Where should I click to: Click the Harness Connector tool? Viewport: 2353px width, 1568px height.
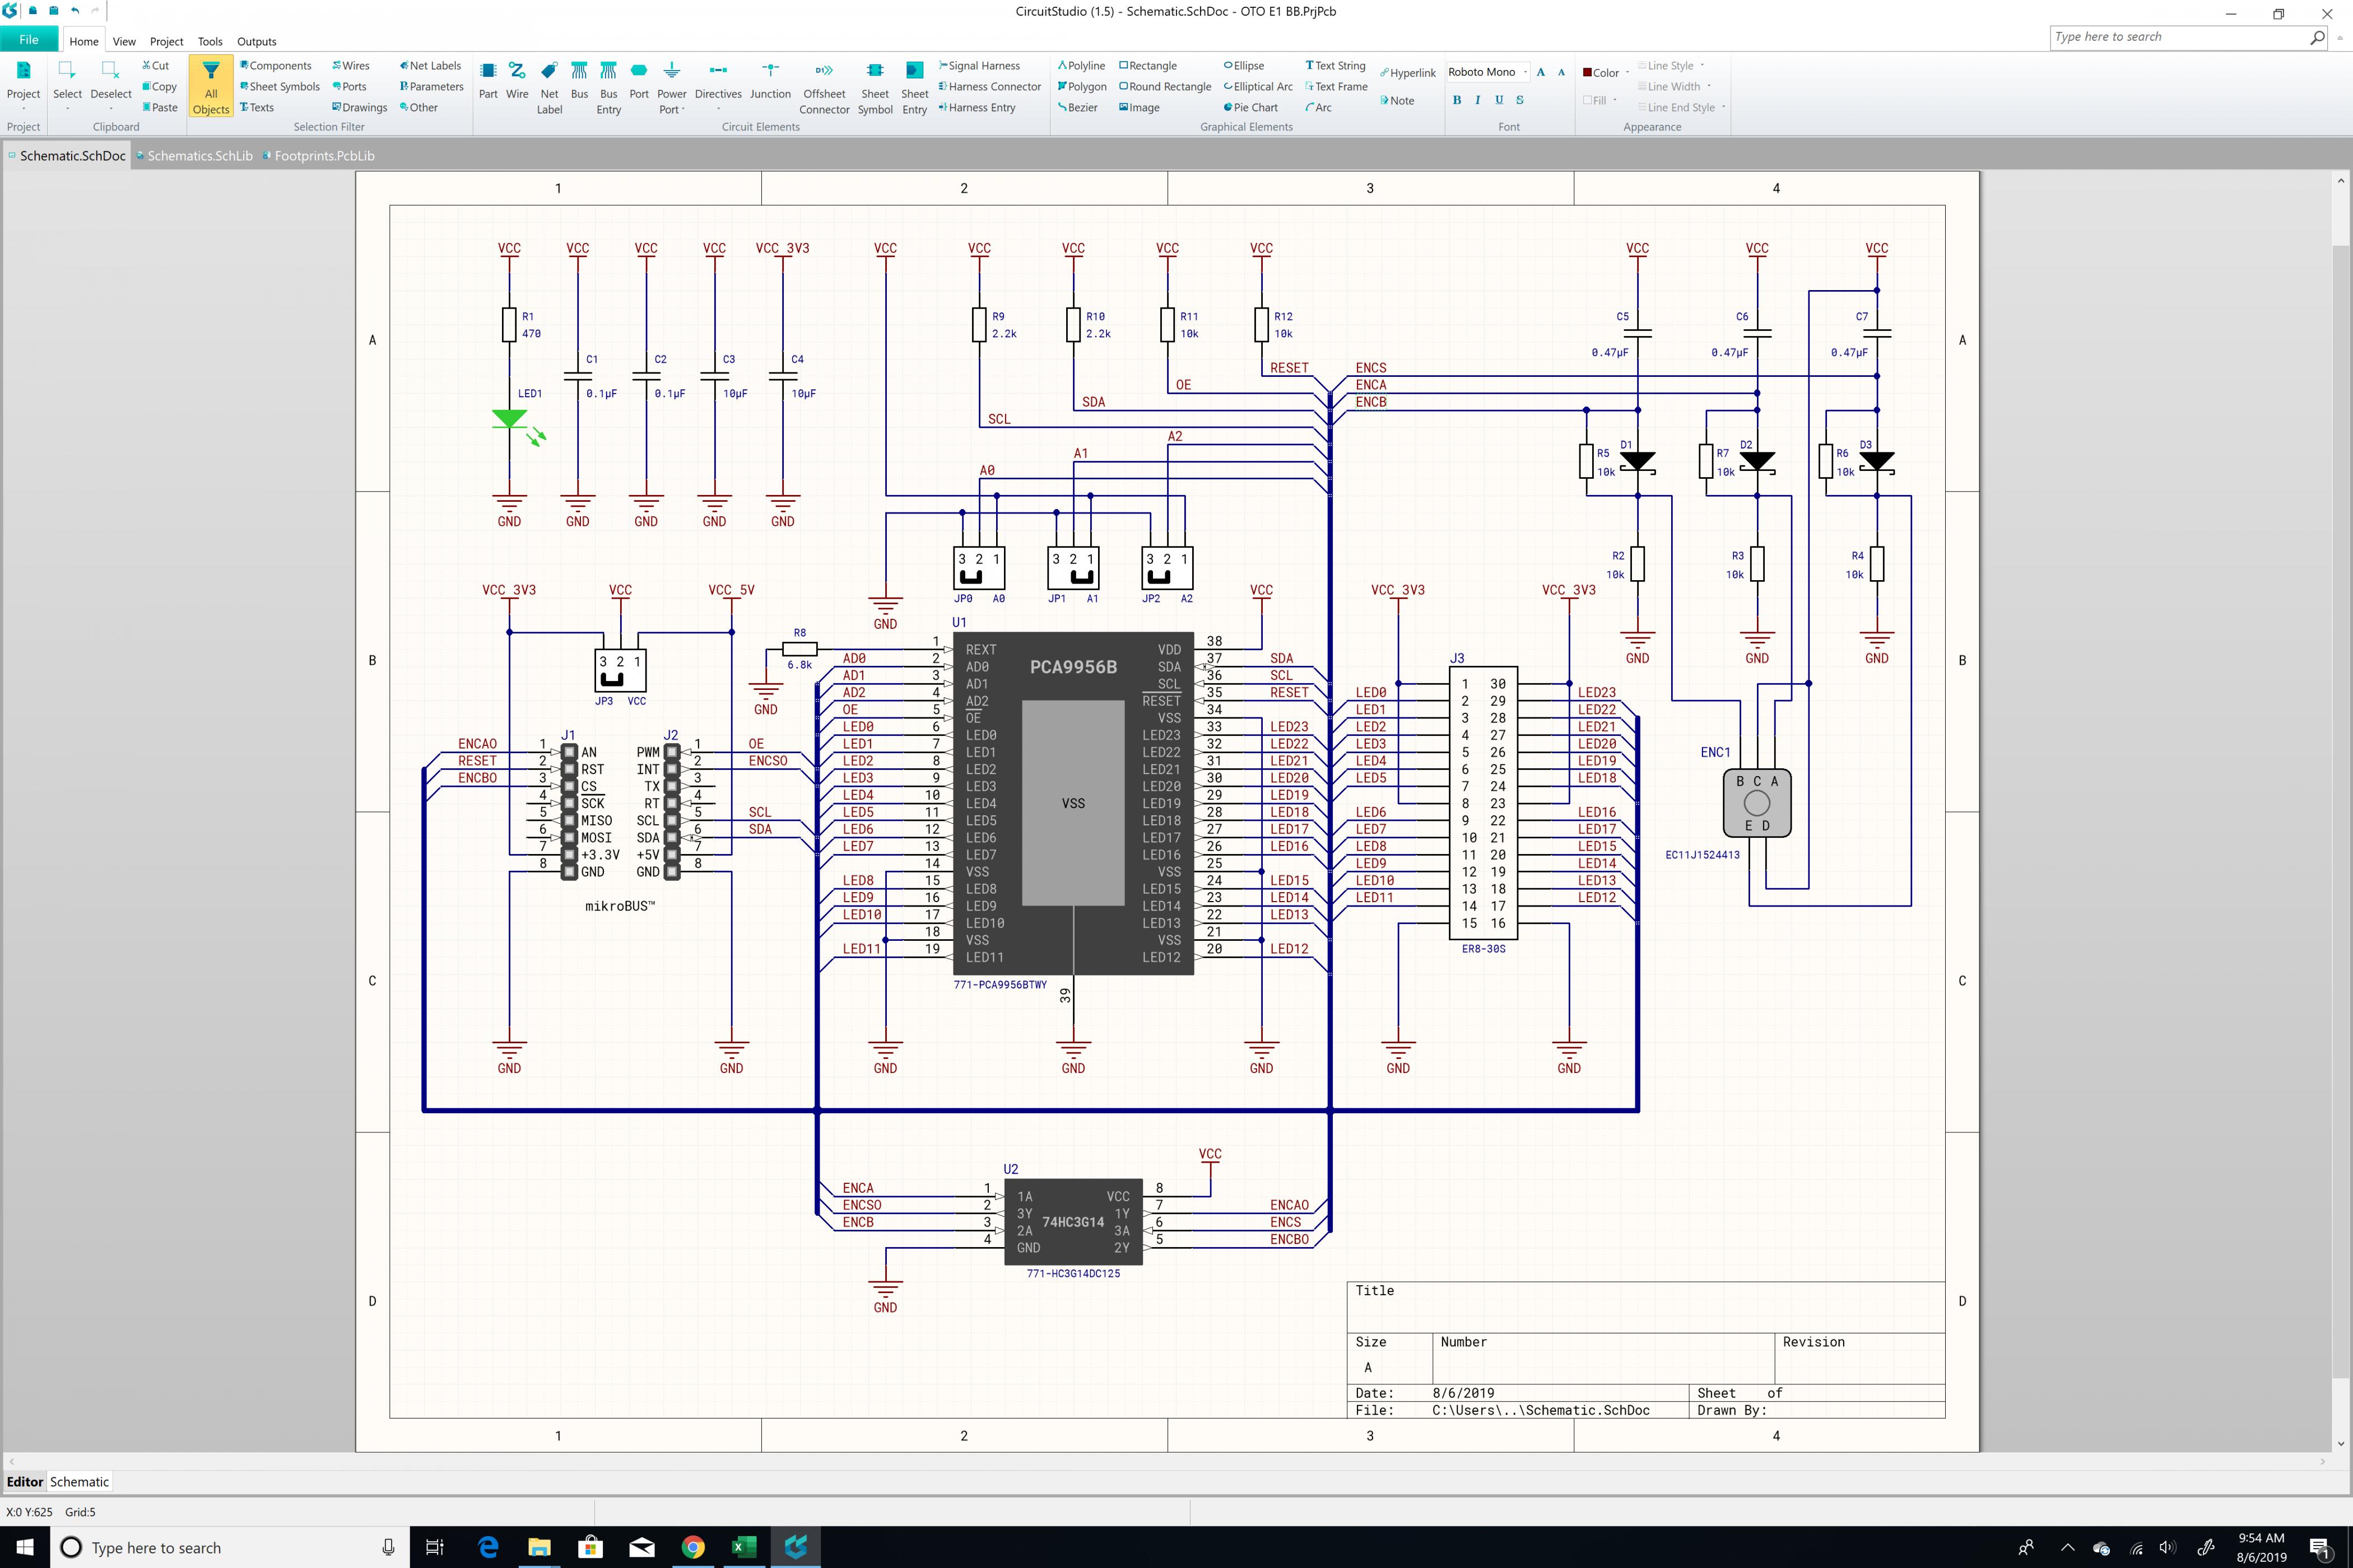pyautogui.click(x=989, y=87)
